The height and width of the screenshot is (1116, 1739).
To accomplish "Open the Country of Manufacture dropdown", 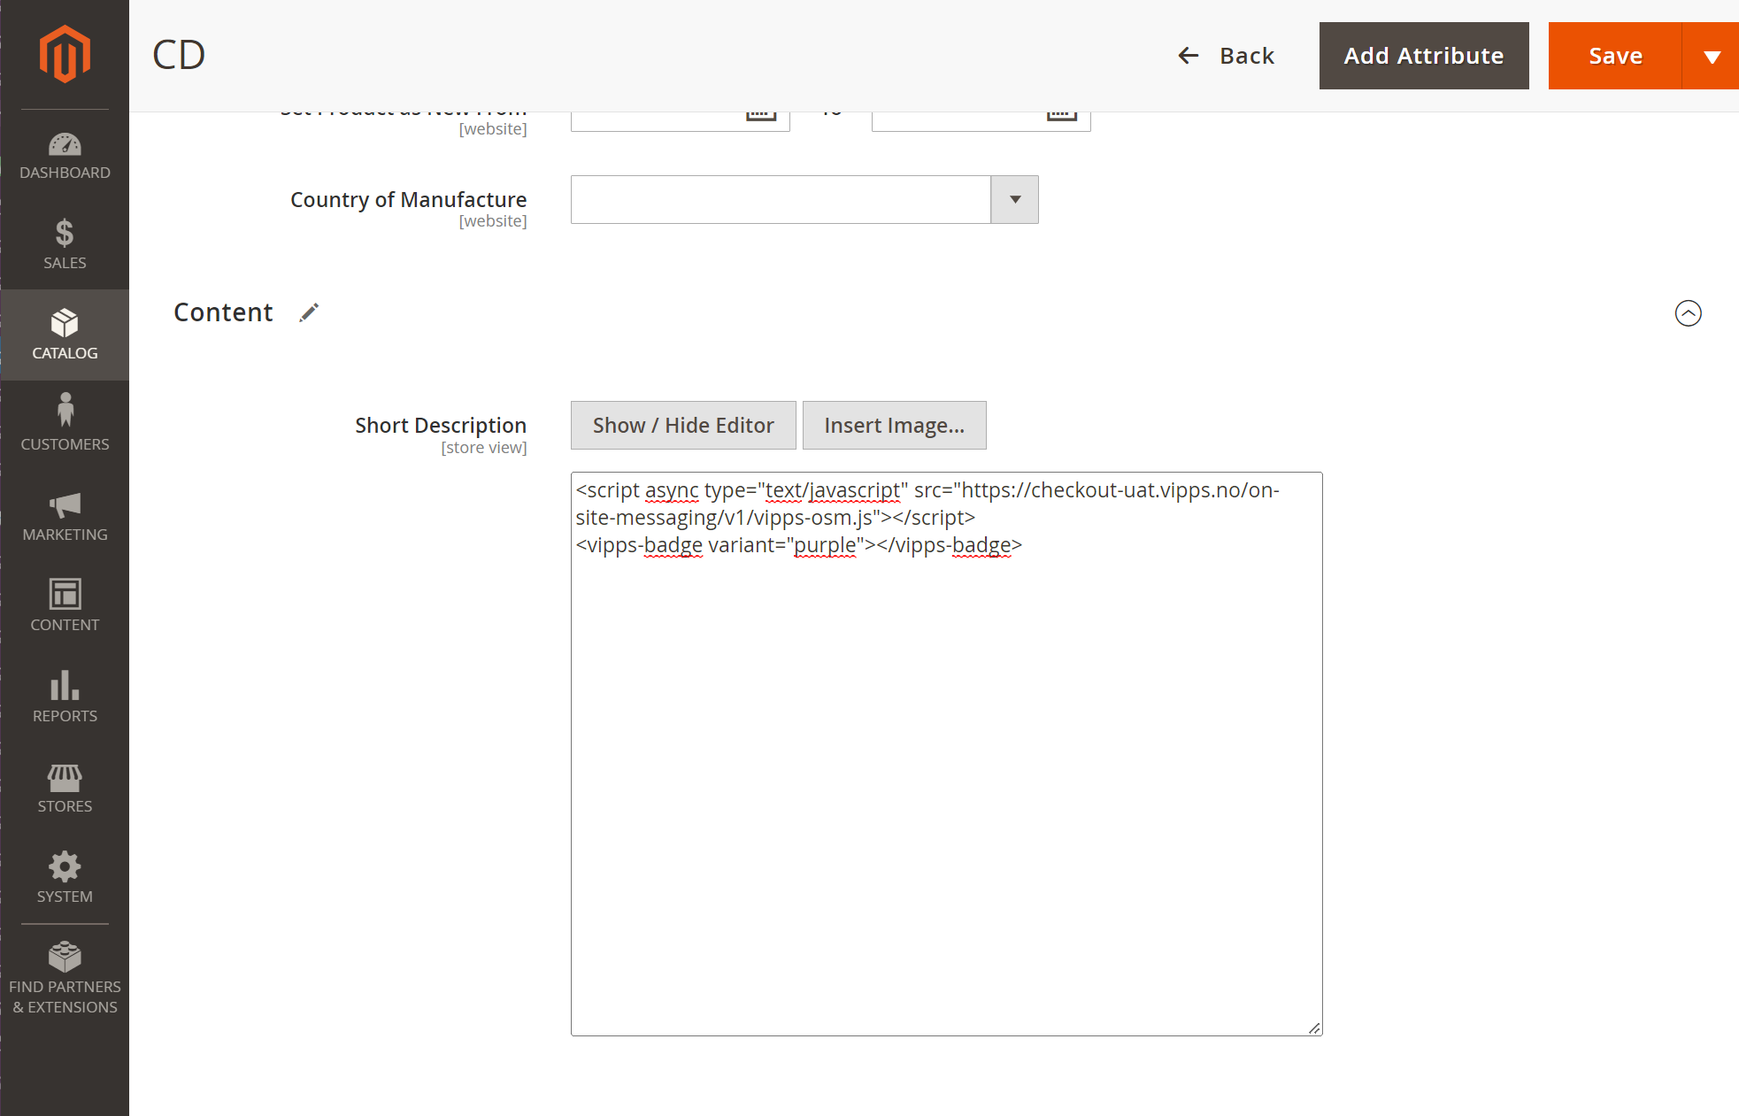I will 1013,199.
